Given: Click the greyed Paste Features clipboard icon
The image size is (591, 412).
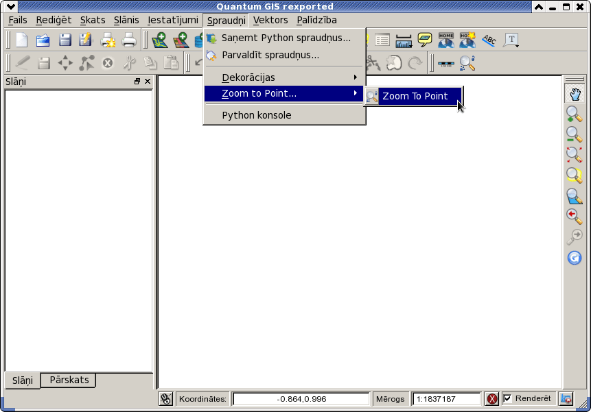Looking at the screenshot, I should coord(171,63).
